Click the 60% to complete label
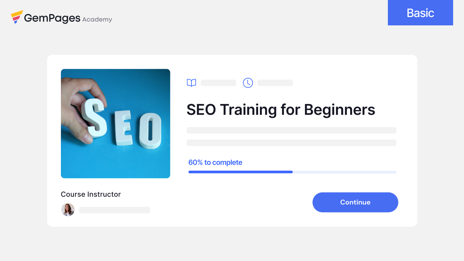 (x=215, y=162)
